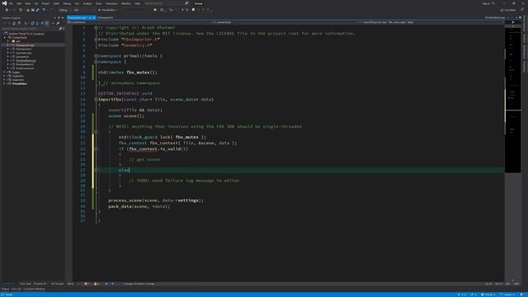Toggle Show All Files in Solution Explorer
Screen dimensions: 528x297
click(x=47, y=23)
